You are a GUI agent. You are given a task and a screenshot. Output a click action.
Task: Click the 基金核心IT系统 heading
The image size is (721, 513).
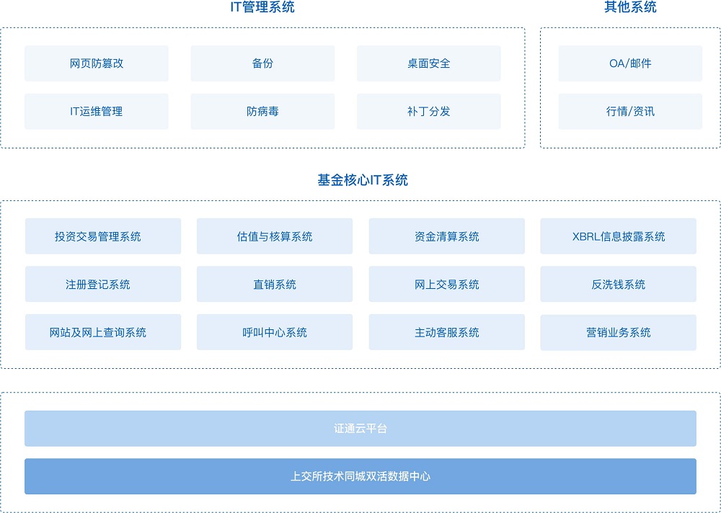pos(363,180)
